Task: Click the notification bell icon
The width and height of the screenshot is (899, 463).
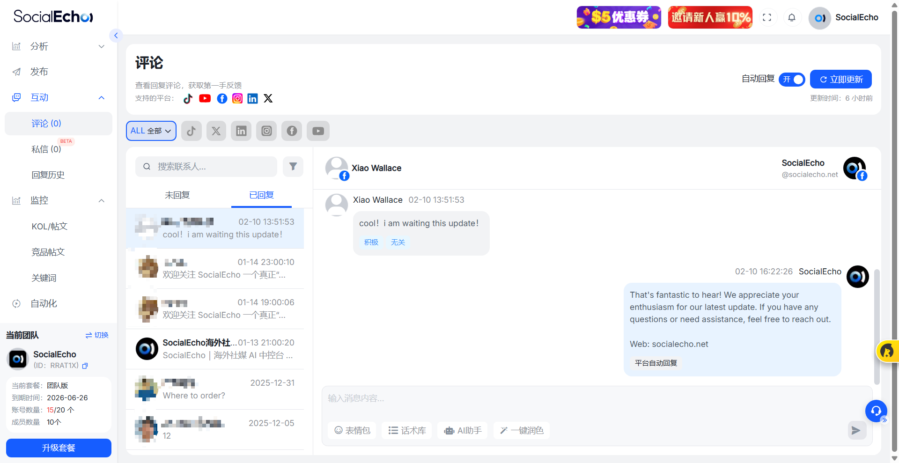Action: click(x=792, y=17)
